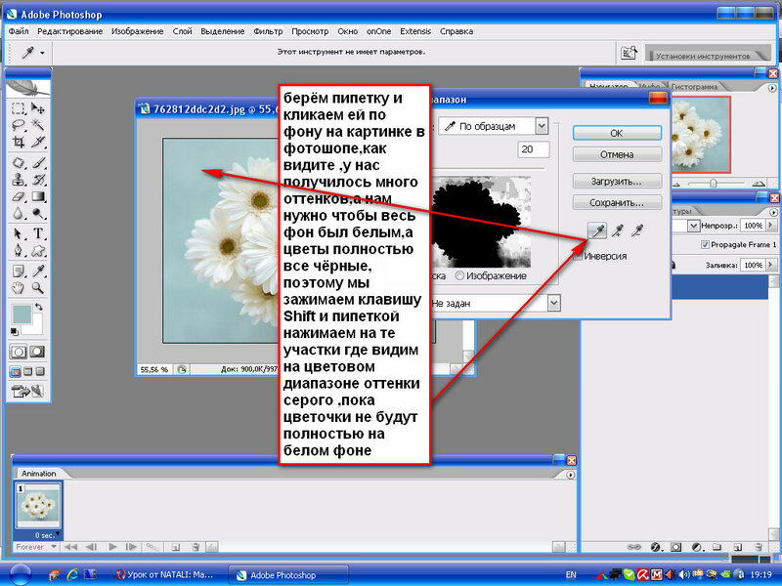Open Непрозр. opacity slider arrow
782x586 pixels.
(x=770, y=226)
